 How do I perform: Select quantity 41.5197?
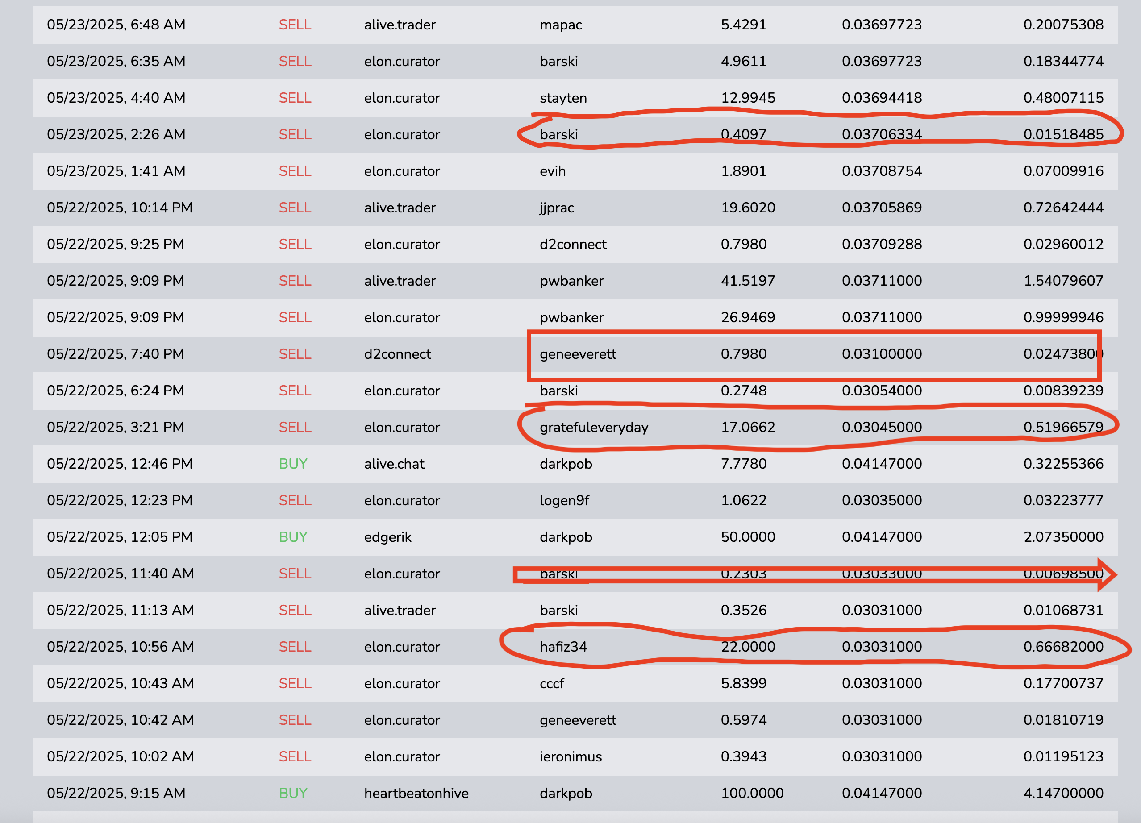(x=748, y=281)
